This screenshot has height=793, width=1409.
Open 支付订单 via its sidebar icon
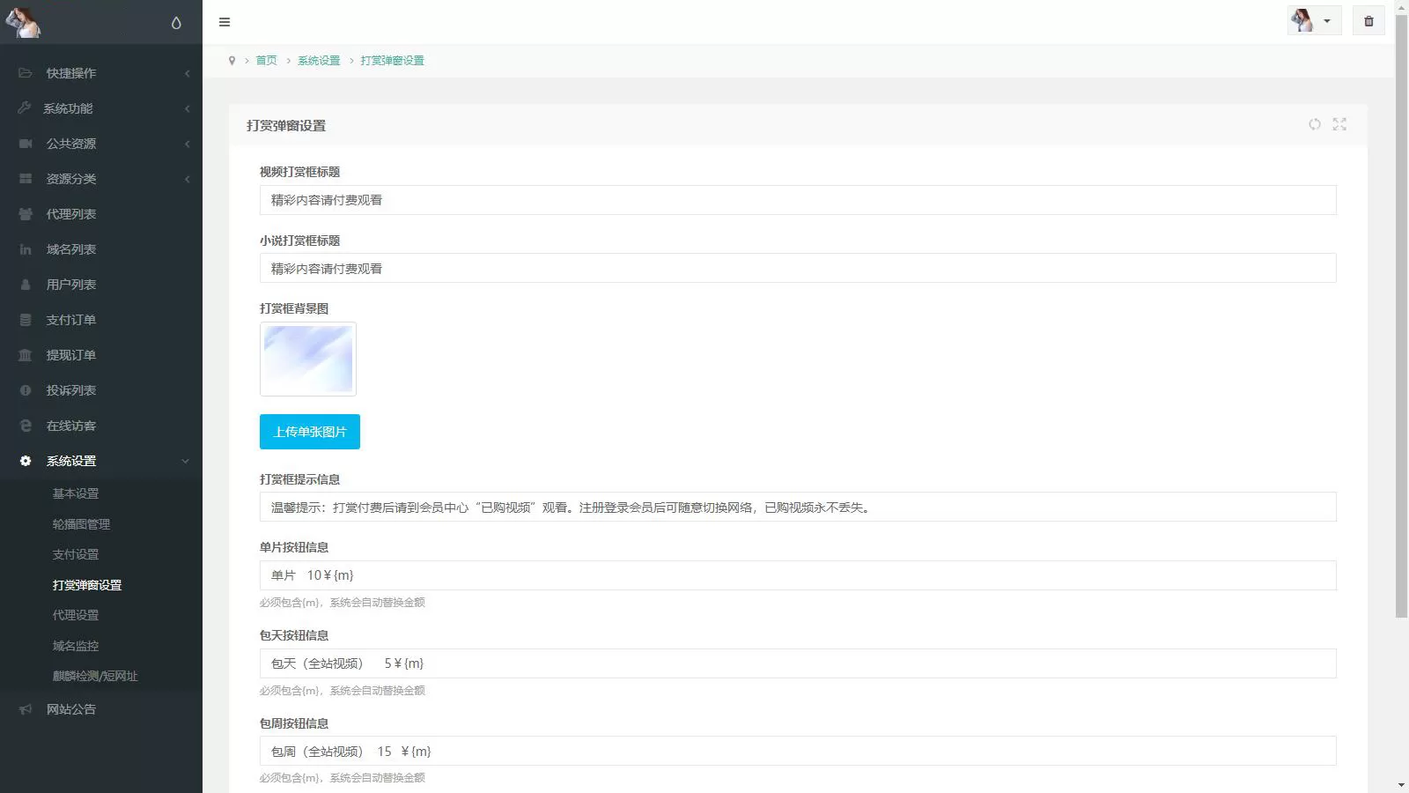[25, 319]
